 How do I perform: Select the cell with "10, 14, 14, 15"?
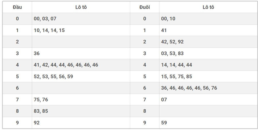click(49, 30)
